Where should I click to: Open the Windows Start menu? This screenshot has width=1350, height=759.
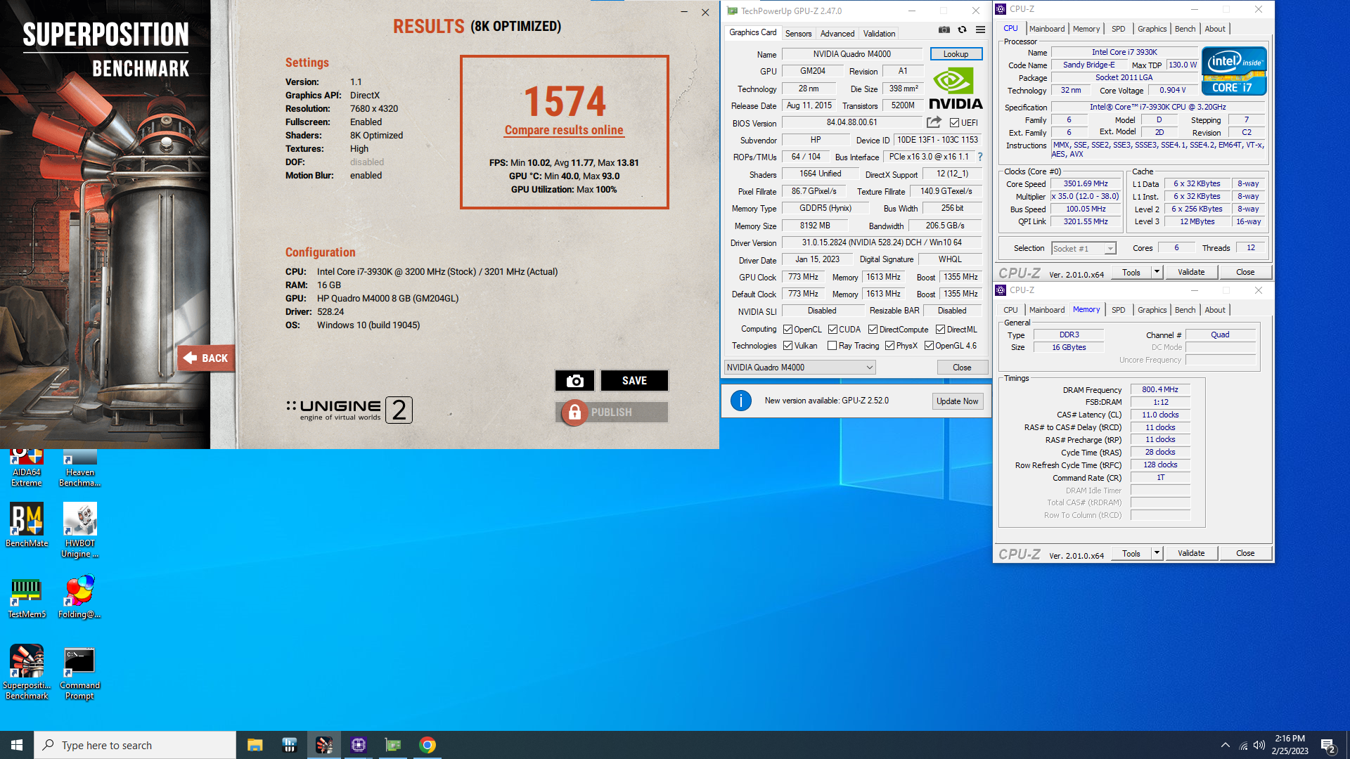pos(17,745)
